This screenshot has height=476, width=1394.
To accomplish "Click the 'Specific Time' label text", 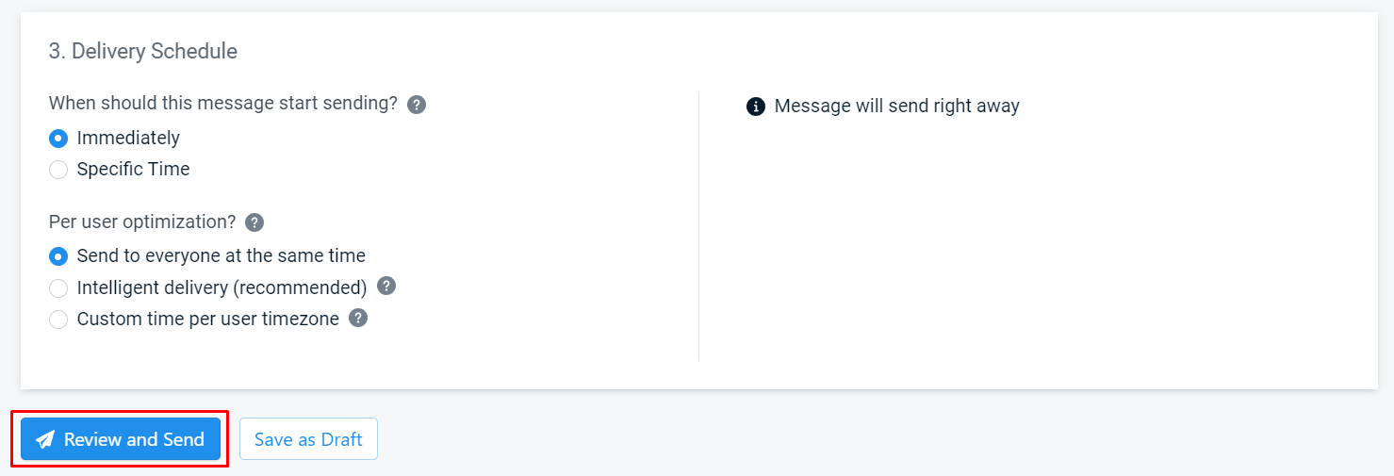I will point(133,170).
